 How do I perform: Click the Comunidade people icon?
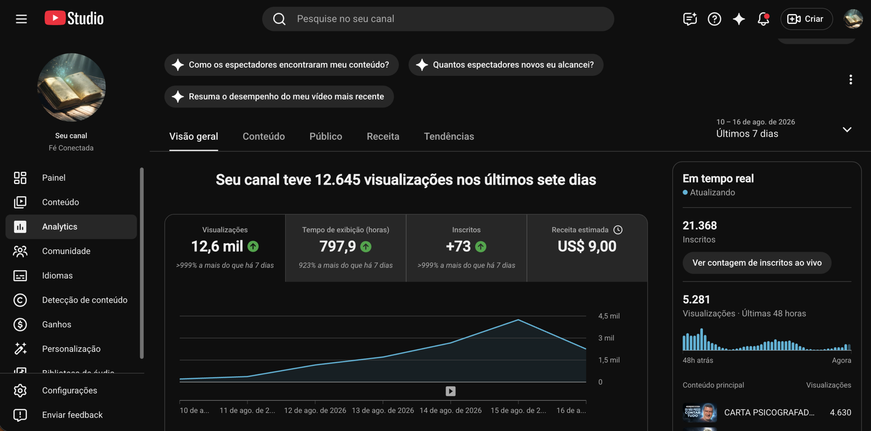(x=20, y=251)
